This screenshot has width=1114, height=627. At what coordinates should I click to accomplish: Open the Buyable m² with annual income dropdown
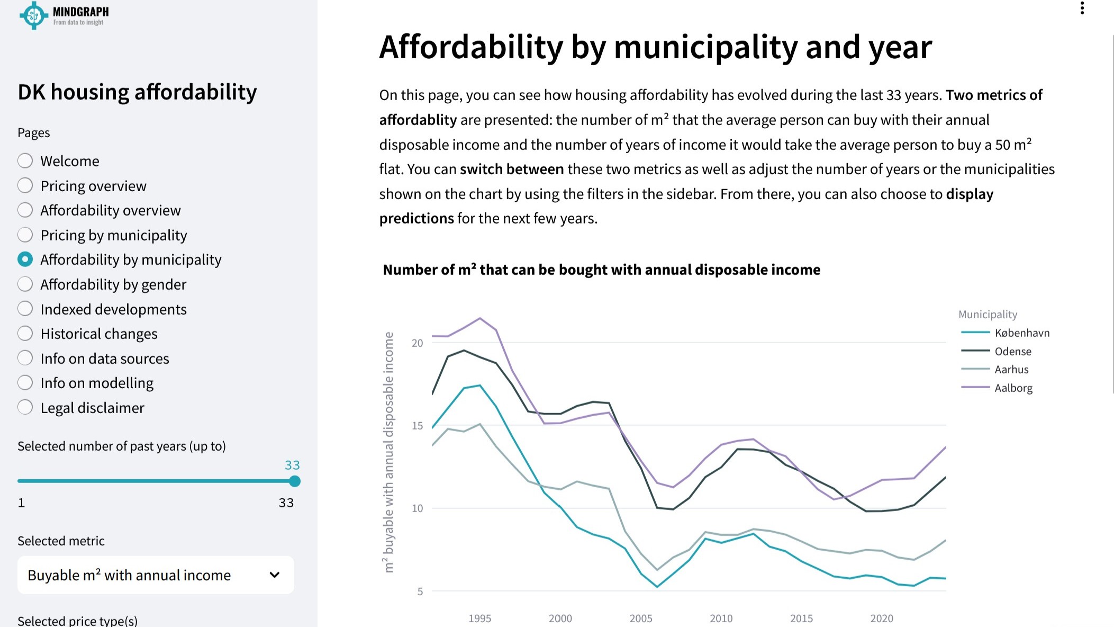[x=156, y=575]
